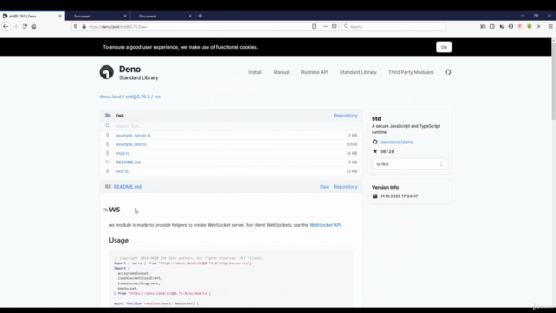This screenshot has width=556, height=313.
Task: Click the Pocket save icon
Action: [x=334, y=27]
